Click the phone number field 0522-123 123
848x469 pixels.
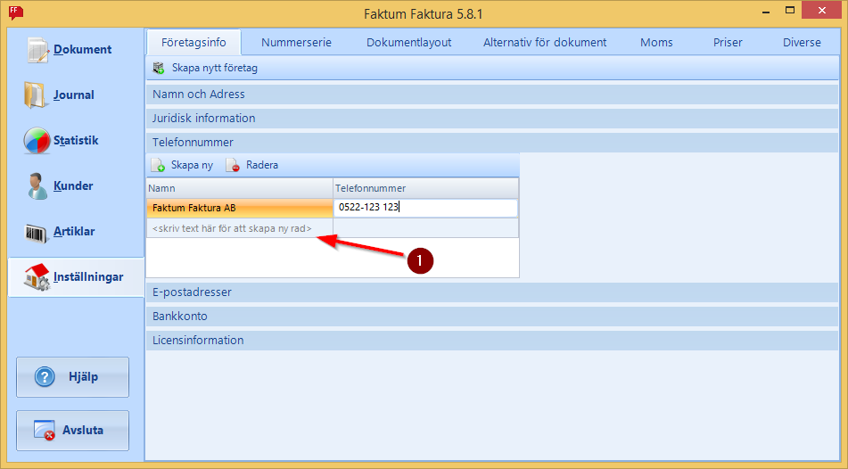(425, 208)
